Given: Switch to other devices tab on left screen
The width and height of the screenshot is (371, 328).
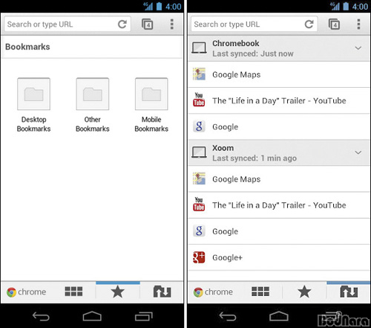Looking at the screenshot, I should coord(162,292).
